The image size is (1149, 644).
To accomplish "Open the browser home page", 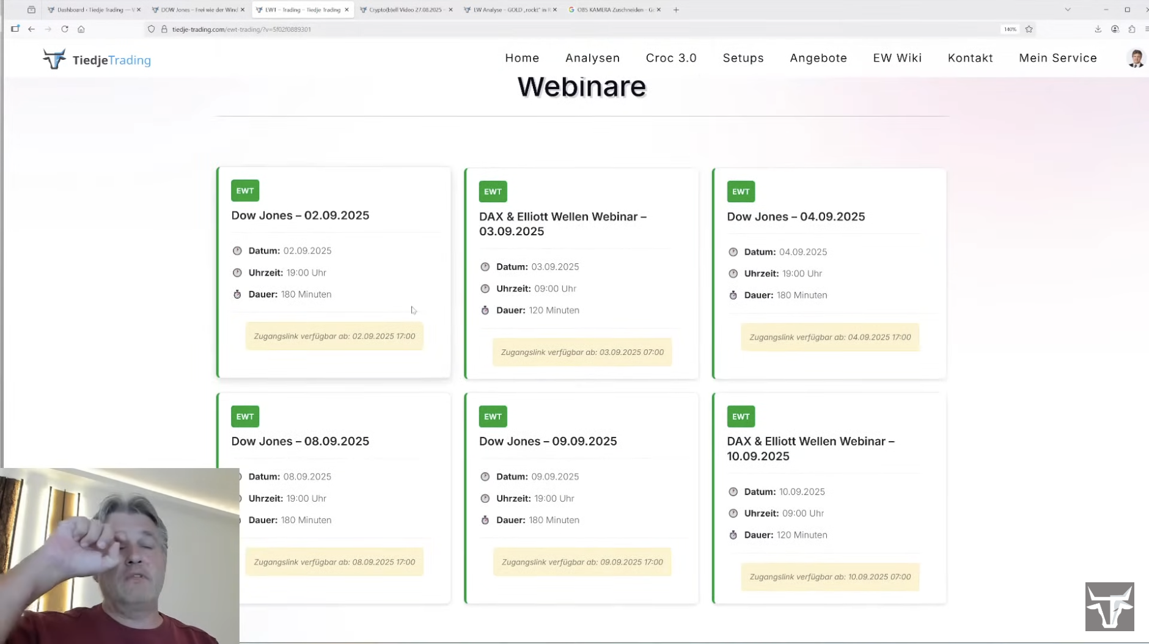I will (x=81, y=29).
